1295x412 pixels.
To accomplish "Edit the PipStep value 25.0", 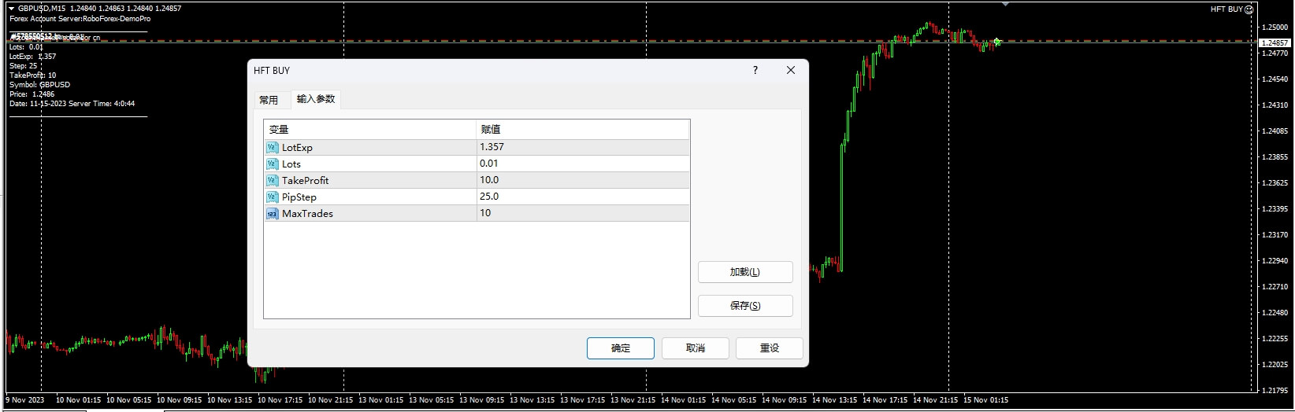I will [x=583, y=197].
